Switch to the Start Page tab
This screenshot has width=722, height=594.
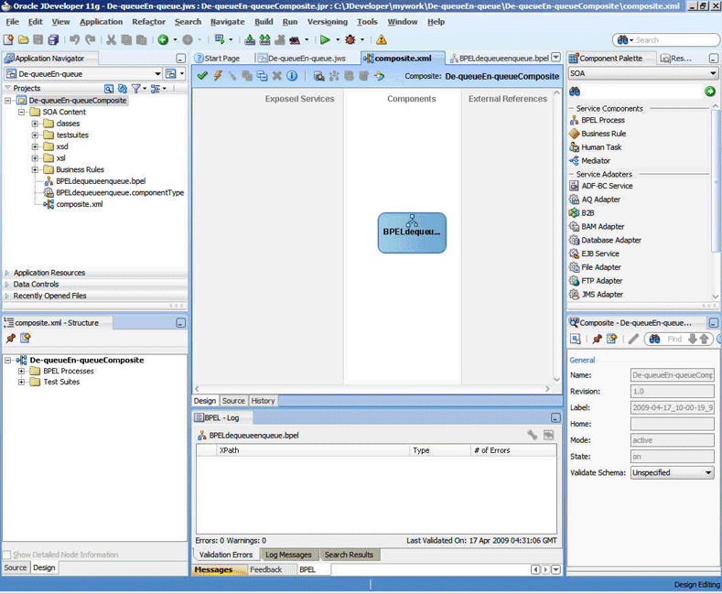coord(218,58)
